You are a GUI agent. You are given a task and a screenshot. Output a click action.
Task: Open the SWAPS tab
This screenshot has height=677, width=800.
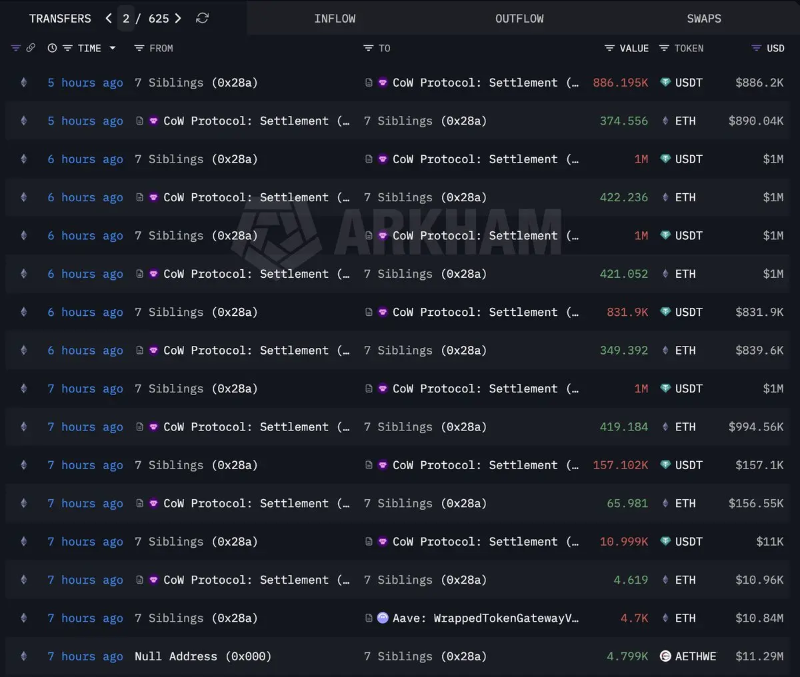point(704,18)
